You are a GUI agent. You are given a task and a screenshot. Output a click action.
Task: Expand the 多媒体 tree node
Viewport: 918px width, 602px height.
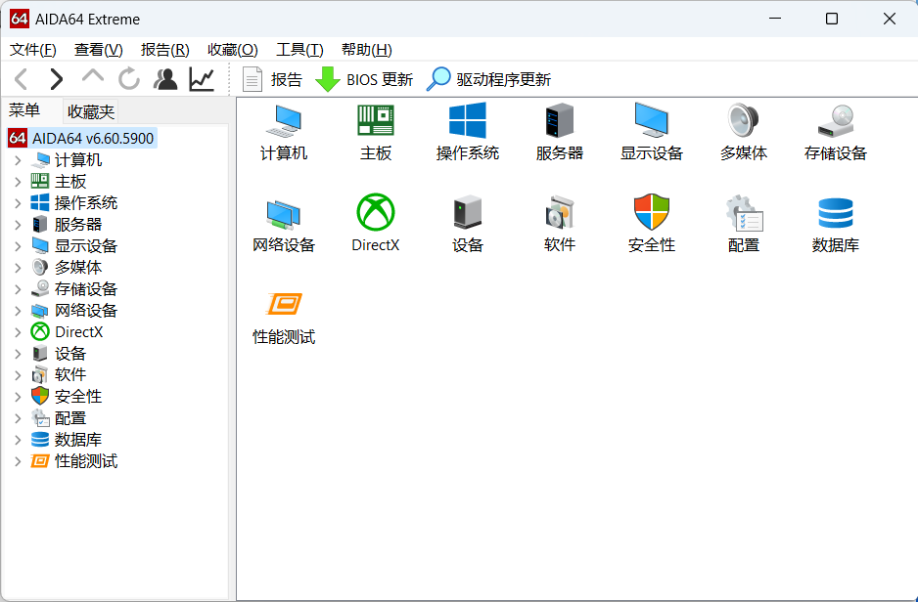click(19, 268)
